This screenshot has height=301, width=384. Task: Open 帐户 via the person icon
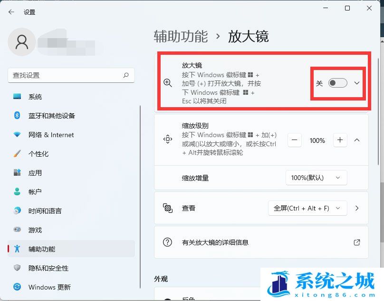click(x=17, y=192)
